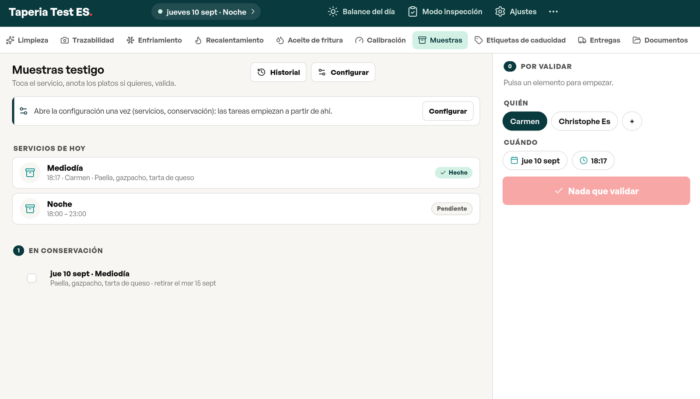Open the Limpieza tab
The width and height of the screenshot is (700, 399).
27,40
